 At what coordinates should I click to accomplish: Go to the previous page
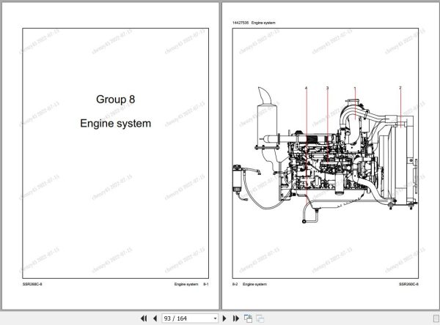click(155, 318)
